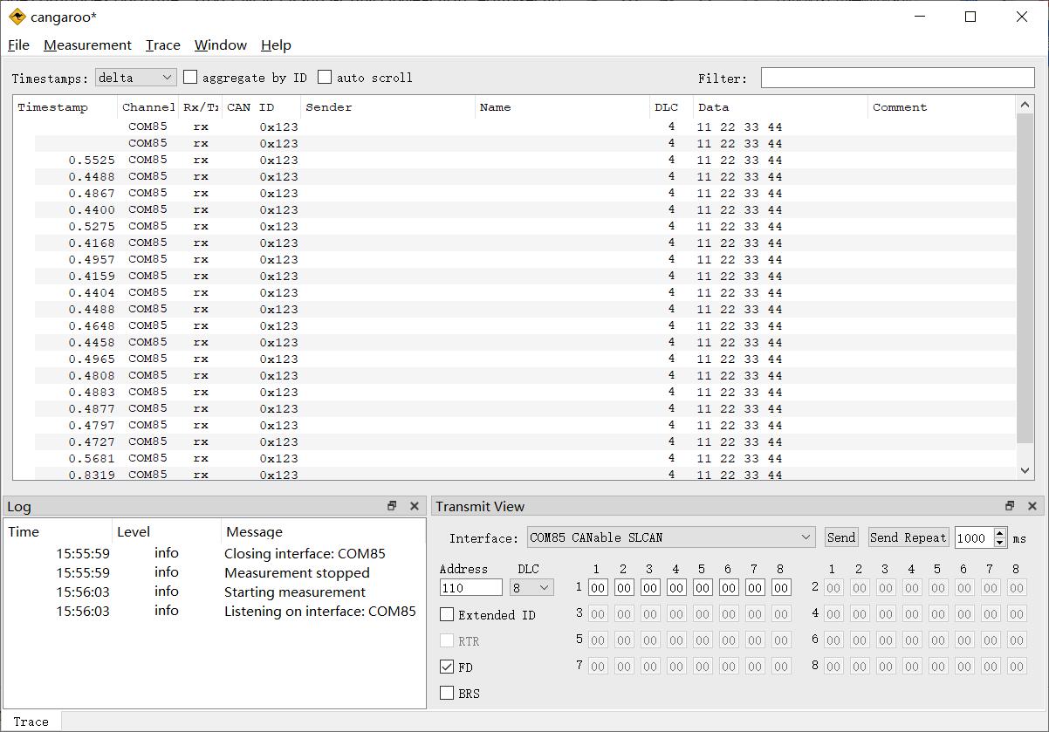Select trace row with timestamp 0.4957
This screenshot has height=732, width=1049.
525,259
